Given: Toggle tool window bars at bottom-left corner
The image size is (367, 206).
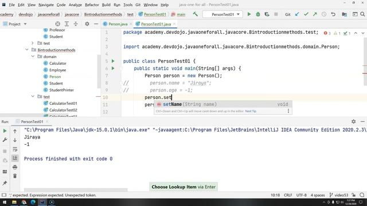Looking at the screenshot, I should click(x=4, y=195).
